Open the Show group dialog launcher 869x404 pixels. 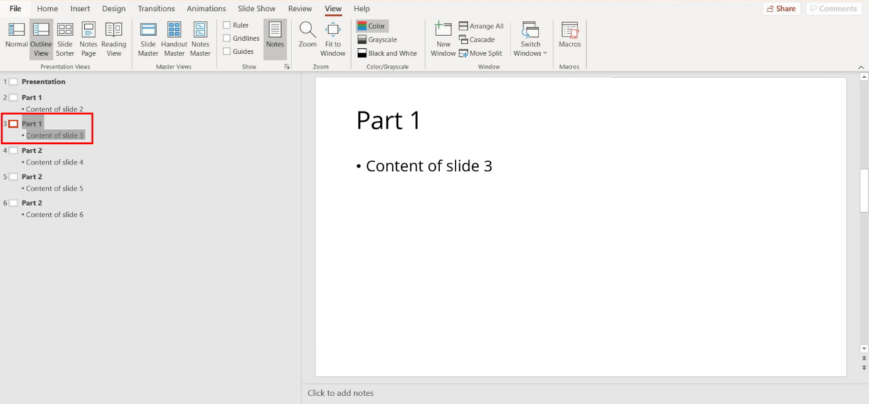pos(287,66)
